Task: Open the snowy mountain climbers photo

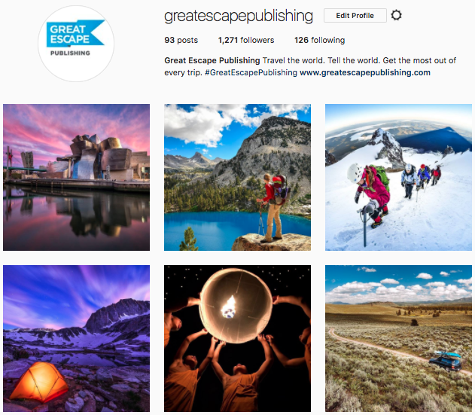Action: [x=399, y=177]
